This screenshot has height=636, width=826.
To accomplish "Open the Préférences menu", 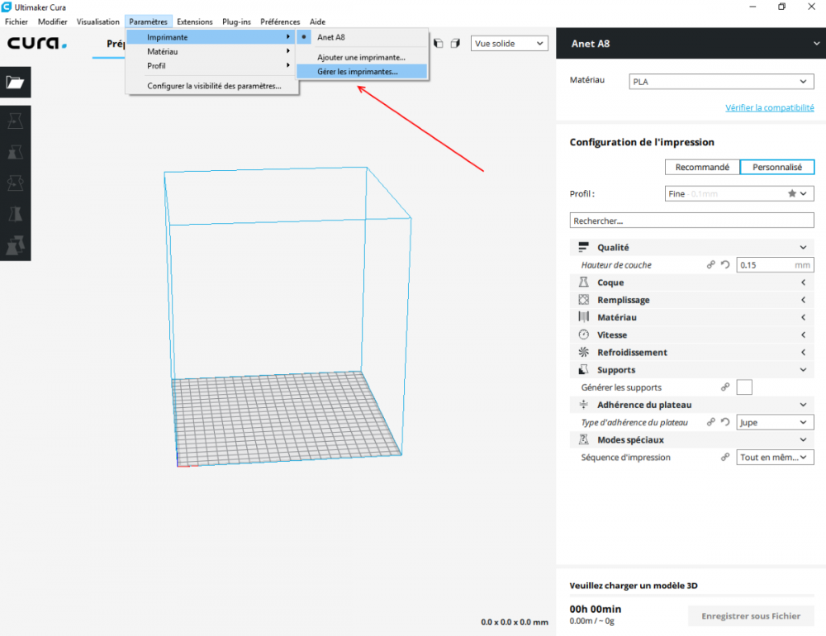I will point(280,21).
